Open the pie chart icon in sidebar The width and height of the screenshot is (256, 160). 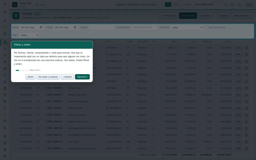pyautogui.click(x=5, y=95)
